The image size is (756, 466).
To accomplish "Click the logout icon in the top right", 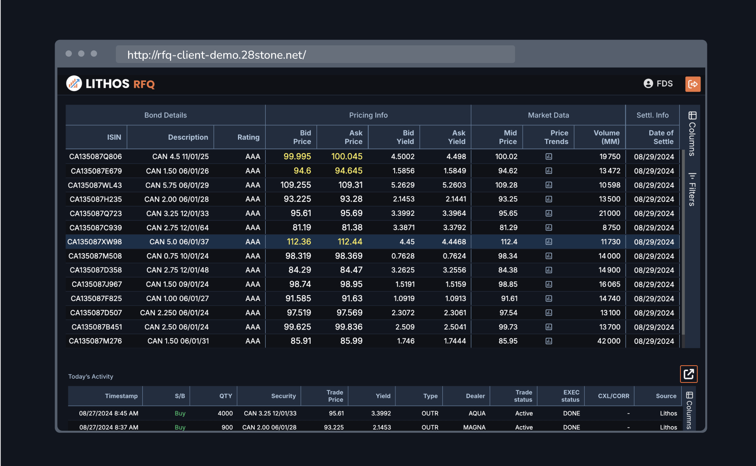I will click(x=693, y=84).
